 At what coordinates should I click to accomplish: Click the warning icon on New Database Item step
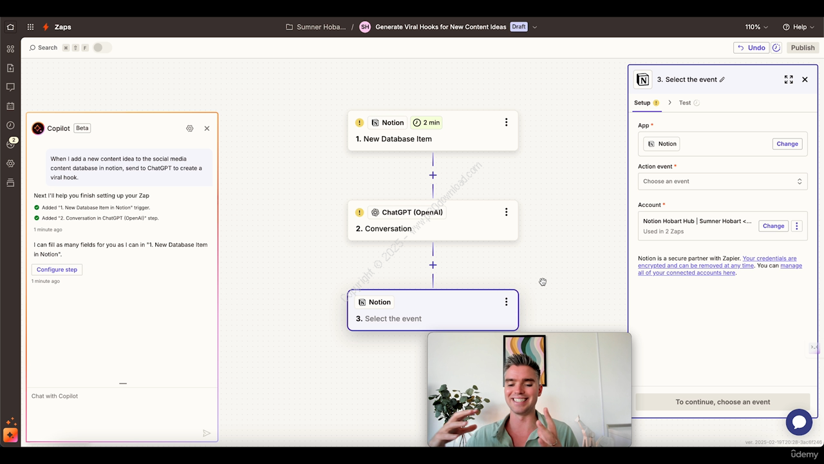tap(359, 122)
